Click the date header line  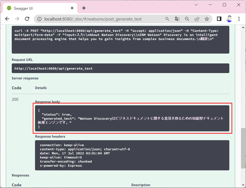tap(75, 153)
